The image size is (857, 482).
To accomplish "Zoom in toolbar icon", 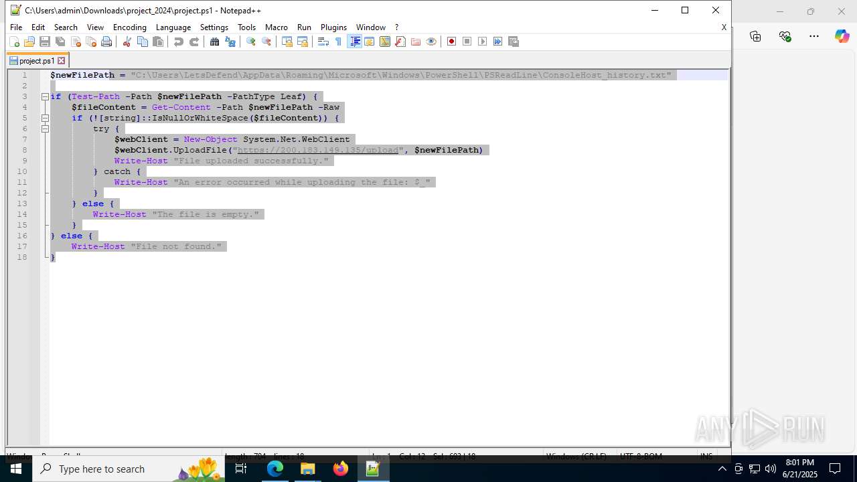I will (251, 42).
